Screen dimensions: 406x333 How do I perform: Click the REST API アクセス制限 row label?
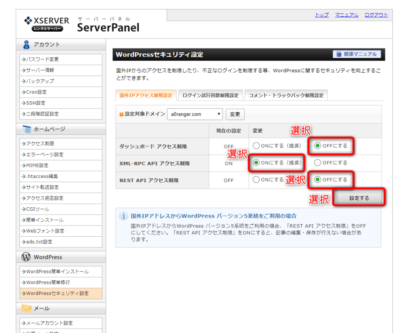tap(149, 180)
